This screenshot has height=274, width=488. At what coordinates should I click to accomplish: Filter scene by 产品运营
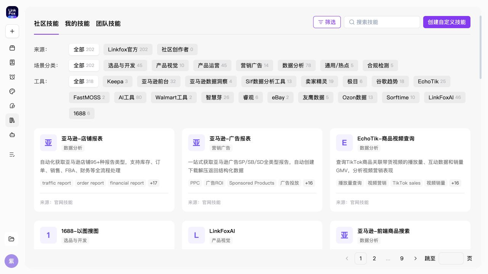coord(212,65)
